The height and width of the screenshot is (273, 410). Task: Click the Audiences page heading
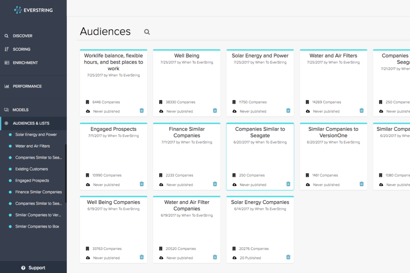click(x=105, y=32)
